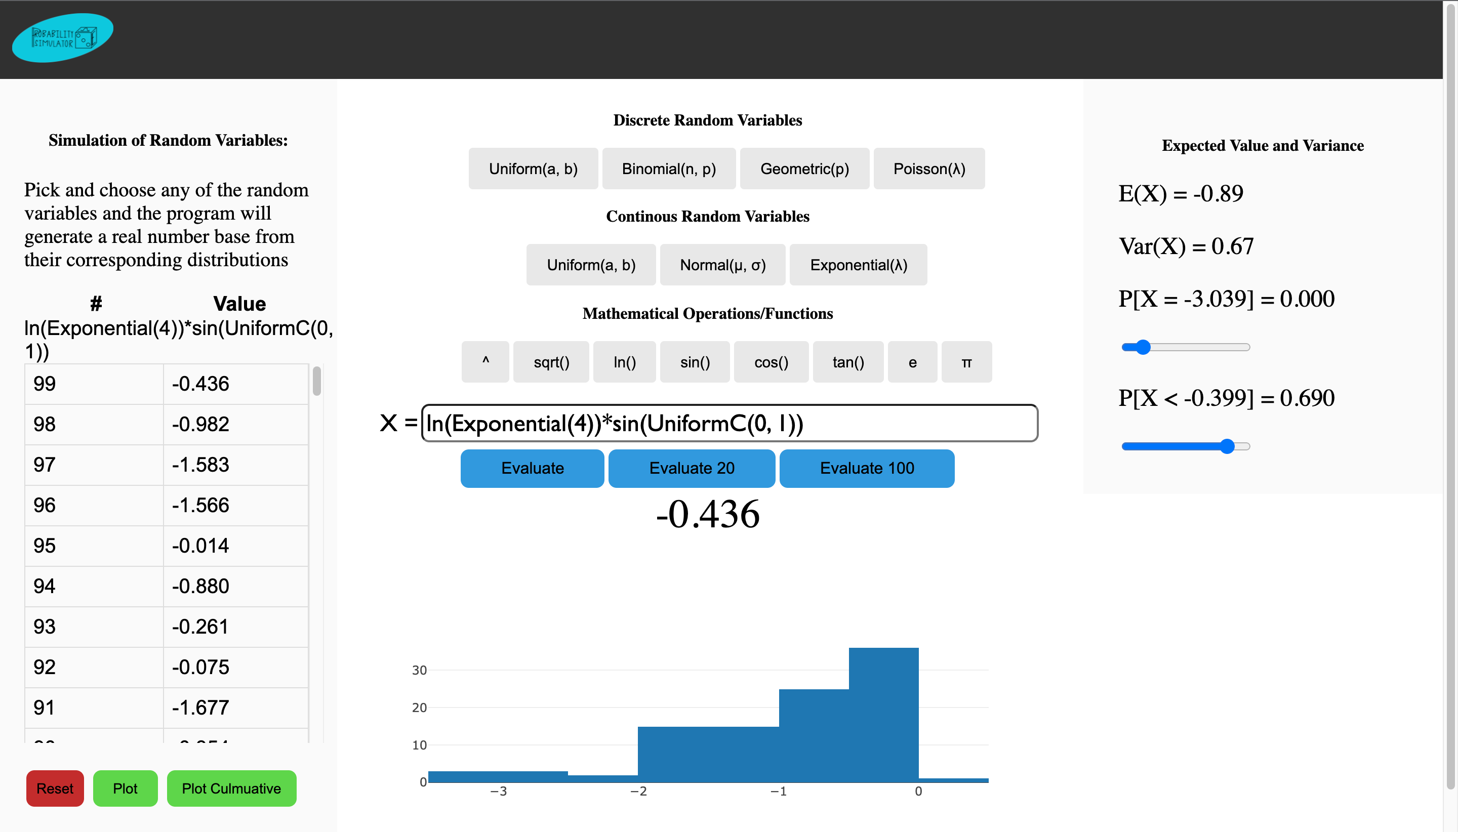Image resolution: width=1458 pixels, height=832 pixels.
Task: Choose the Normal(μ, σ) continuous variable
Action: click(722, 264)
